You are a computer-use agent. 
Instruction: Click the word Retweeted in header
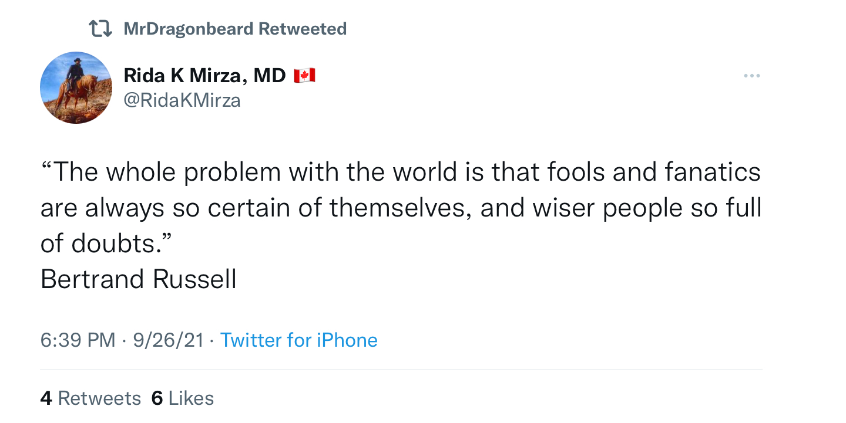tap(303, 29)
